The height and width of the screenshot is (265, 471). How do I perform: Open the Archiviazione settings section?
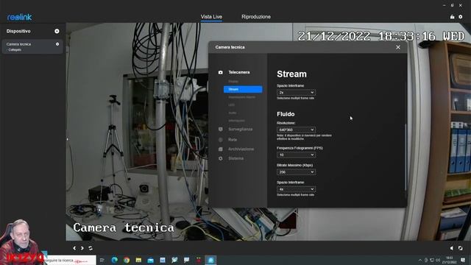[x=241, y=149]
